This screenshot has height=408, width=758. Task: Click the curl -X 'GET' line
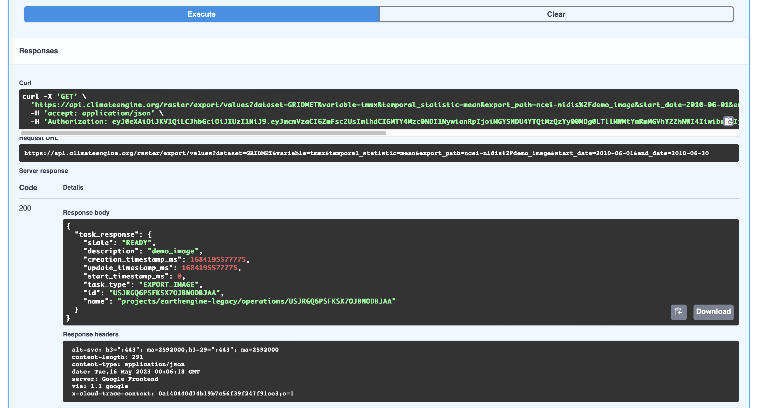click(x=54, y=96)
